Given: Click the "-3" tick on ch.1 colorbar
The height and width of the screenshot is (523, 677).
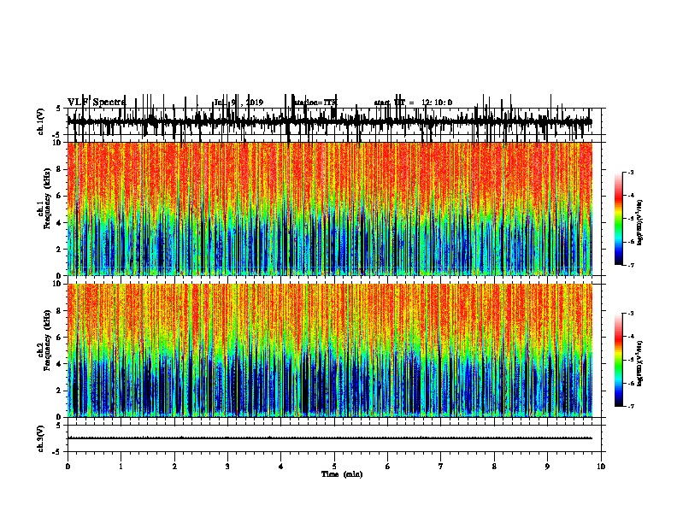Looking at the screenshot, I should click(x=631, y=173).
